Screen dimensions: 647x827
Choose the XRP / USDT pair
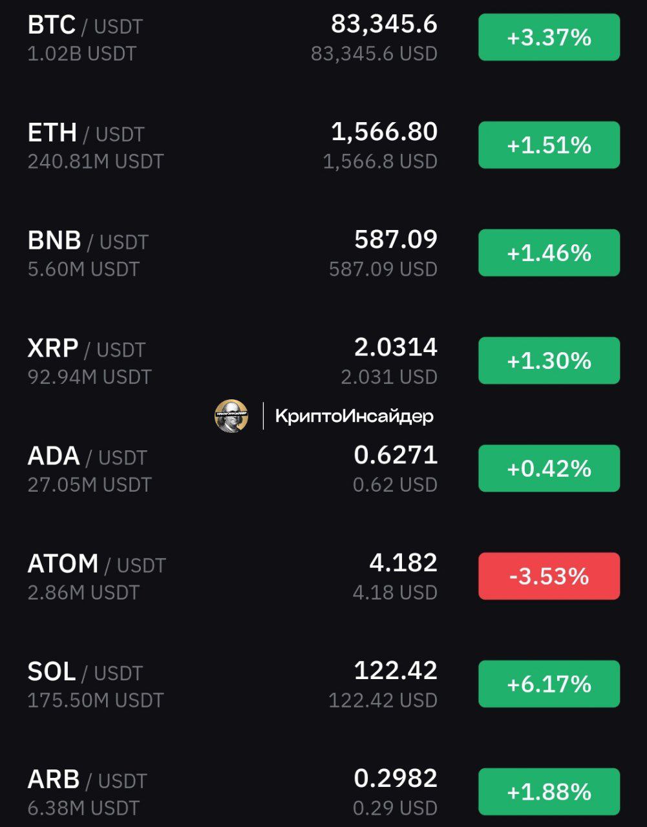(x=323, y=361)
